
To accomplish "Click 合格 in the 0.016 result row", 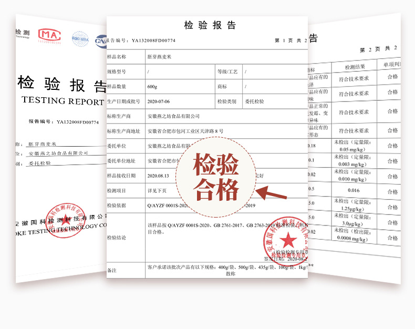I will (392, 191).
